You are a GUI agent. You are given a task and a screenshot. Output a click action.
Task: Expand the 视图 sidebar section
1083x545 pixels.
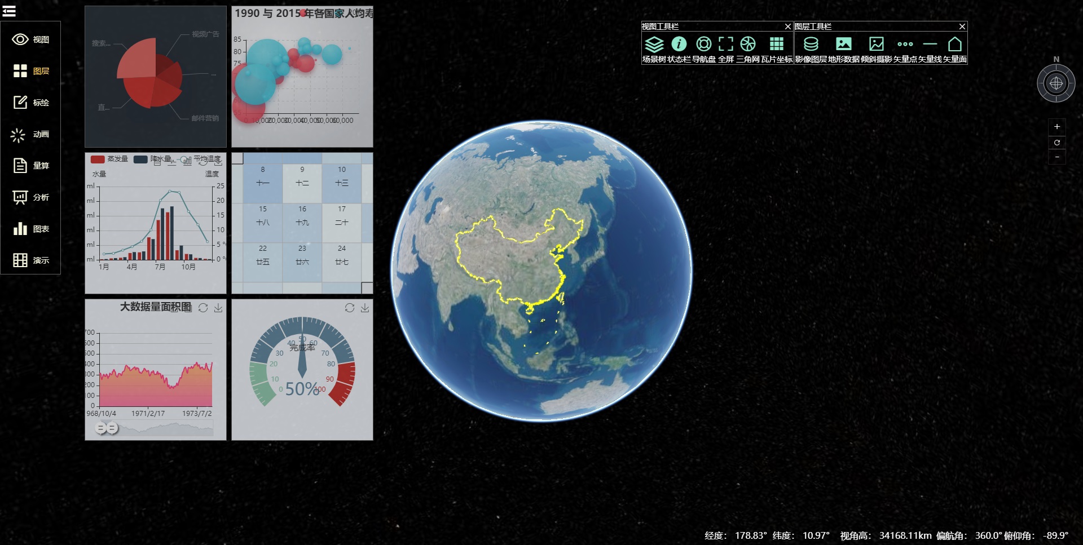point(30,39)
